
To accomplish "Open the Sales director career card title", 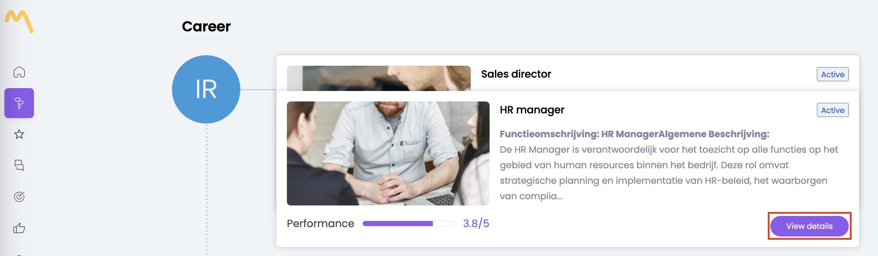I will click(516, 74).
